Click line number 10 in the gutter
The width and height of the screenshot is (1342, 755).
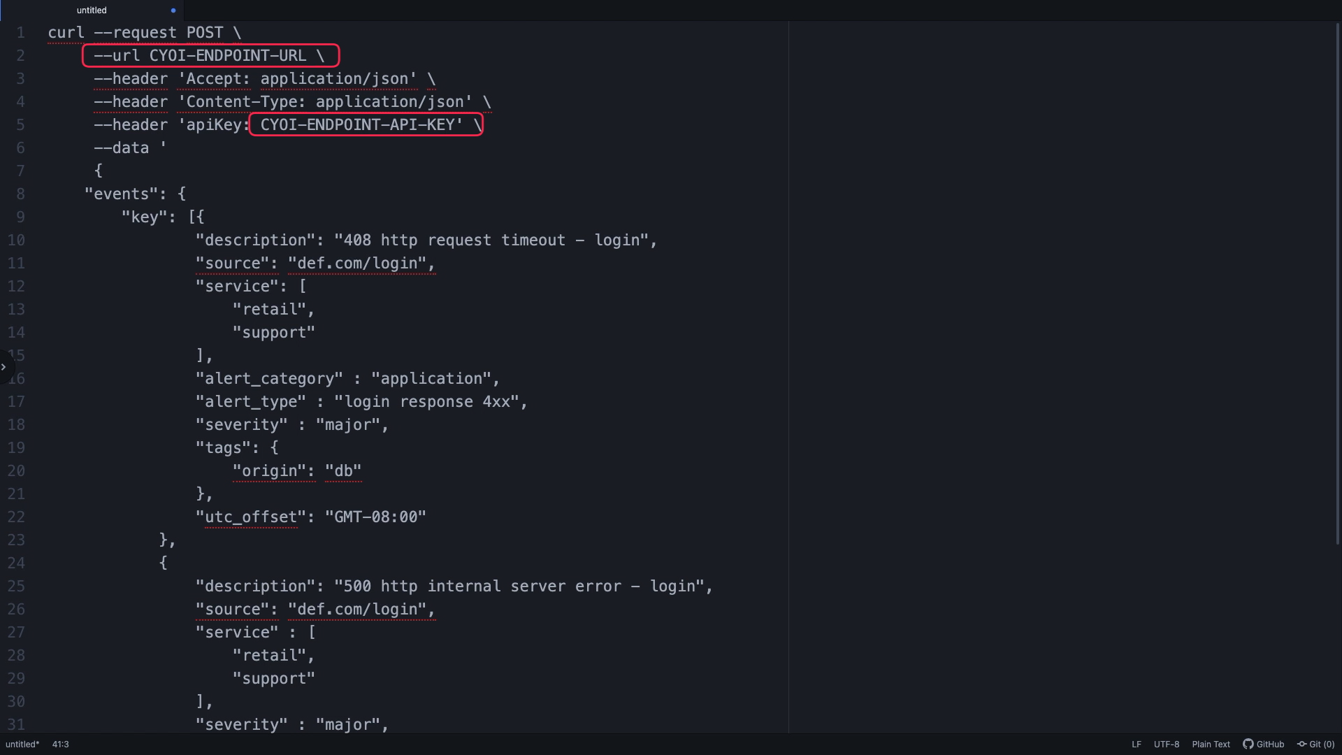(x=16, y=240)
